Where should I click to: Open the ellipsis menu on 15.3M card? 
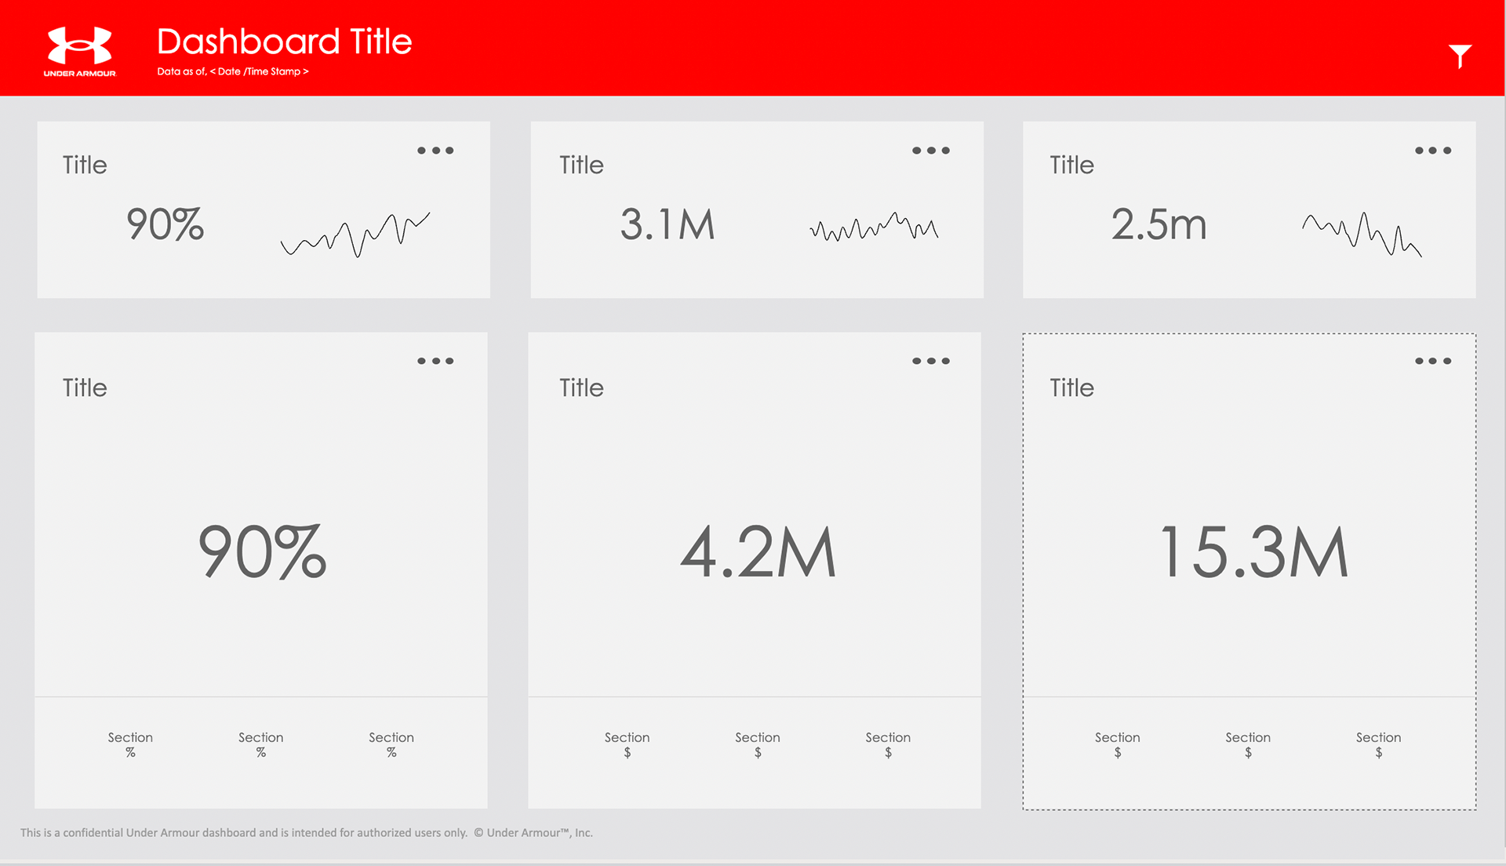(x=1432, y=361)
